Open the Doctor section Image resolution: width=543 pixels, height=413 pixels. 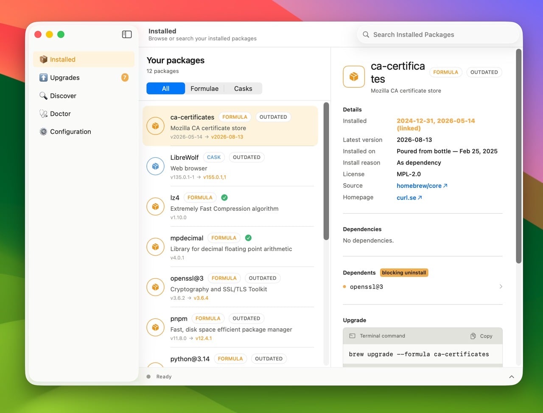(84, 114)
